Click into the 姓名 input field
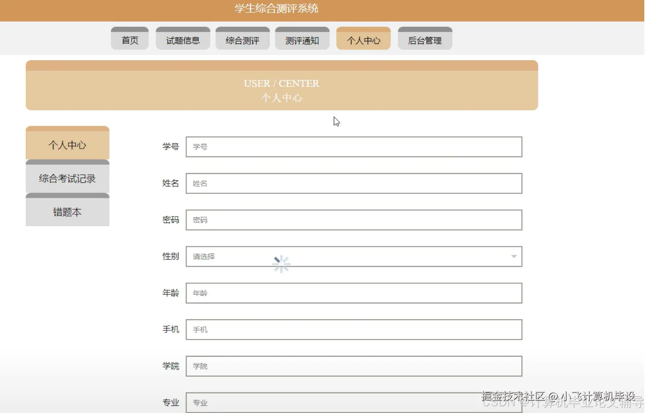This screenshot has height=413, width=646. point(354,183)
